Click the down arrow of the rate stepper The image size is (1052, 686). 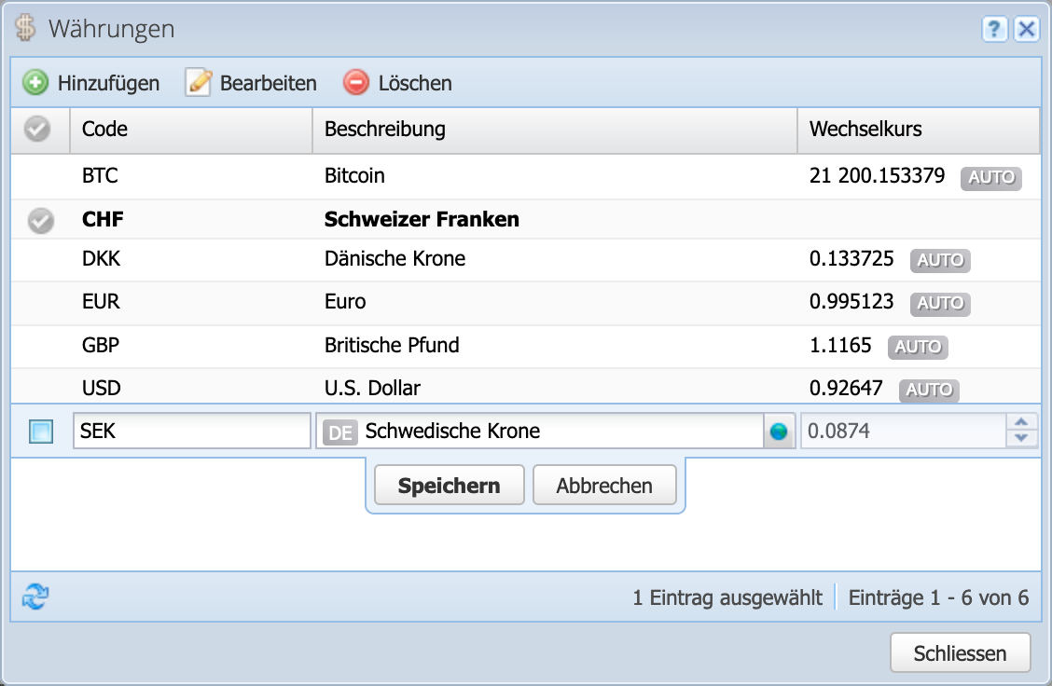coord(1021,437)
